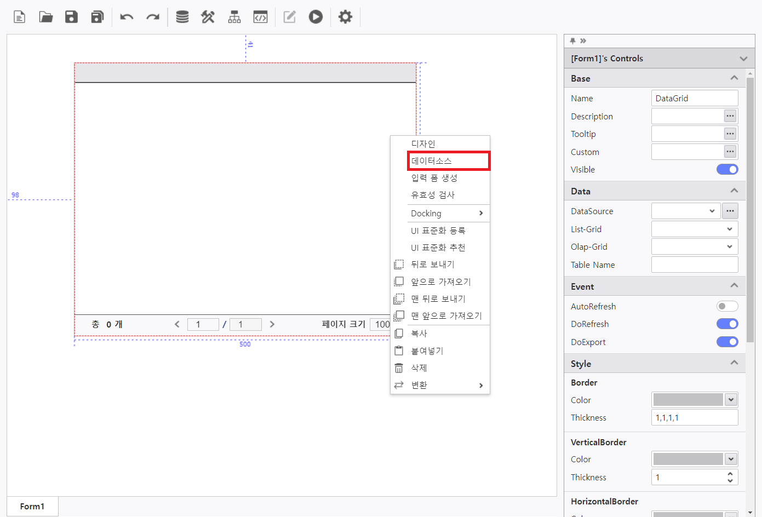762x517 pixels.
Task: Open the Docking submenu
Action: coord(446,214)
